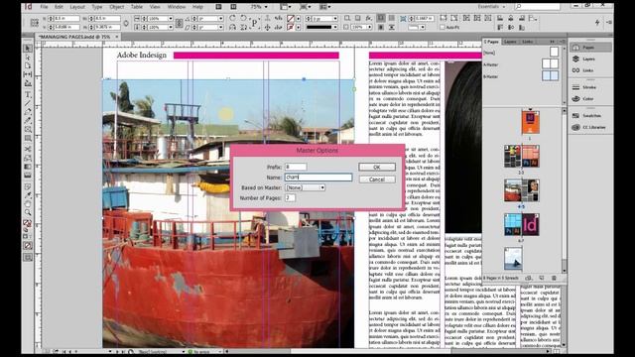
Task: Select the Pencil tool
Action: pyautogui.click(x=28, y=121)
